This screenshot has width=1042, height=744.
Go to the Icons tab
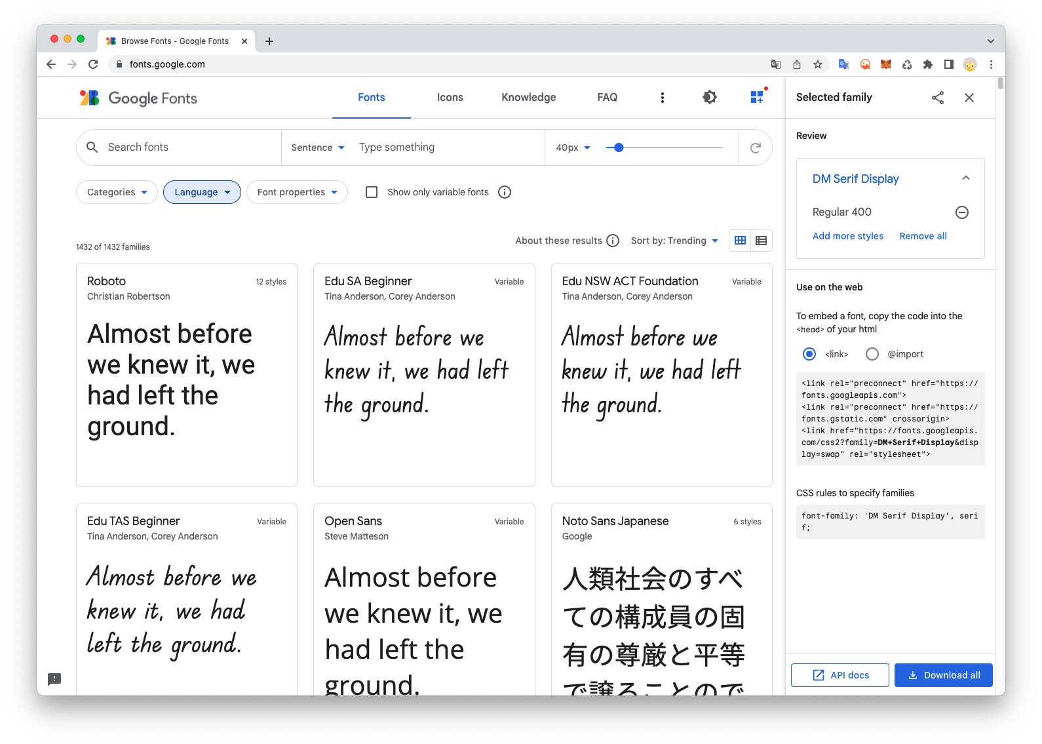click(450, 98)
